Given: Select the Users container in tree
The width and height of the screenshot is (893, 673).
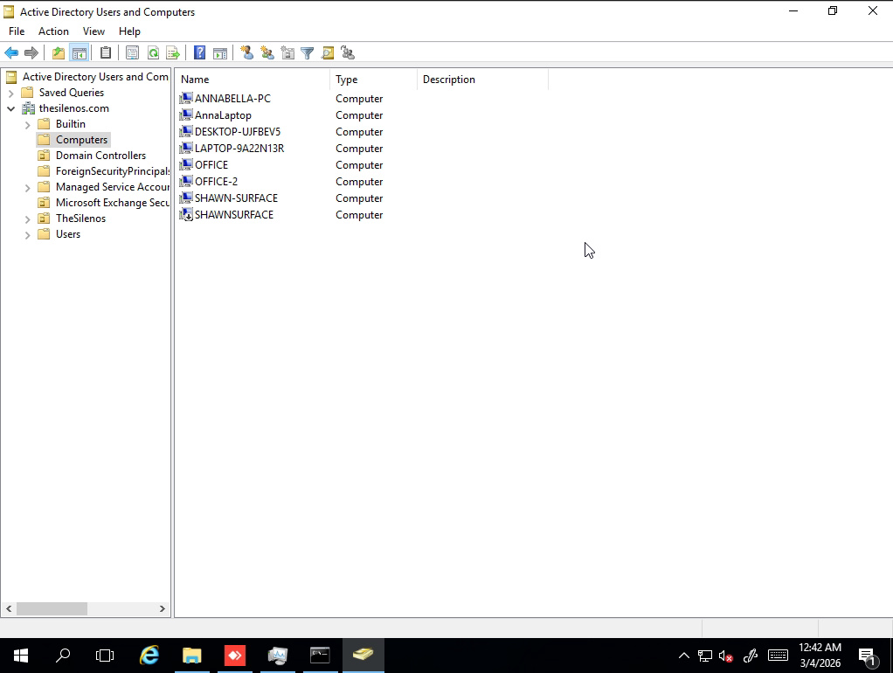Looking at the screenshot, I should (x=68, y=234).
